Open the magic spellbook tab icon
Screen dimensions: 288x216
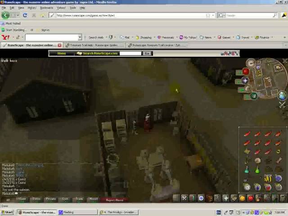(234, 198)
